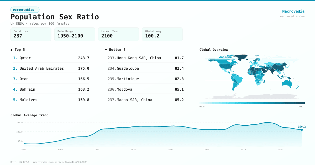Open the MacroVedia brand link
This screenshot has height=165, width=315.
point(293,11)
